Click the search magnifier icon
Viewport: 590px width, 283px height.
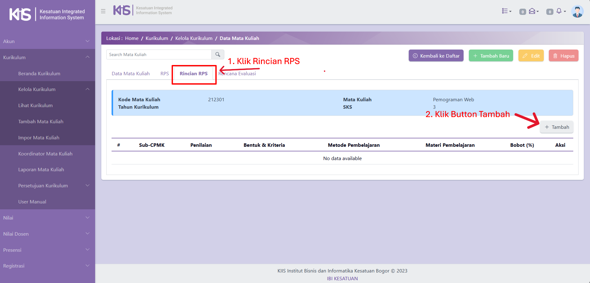tap(218, 54)
